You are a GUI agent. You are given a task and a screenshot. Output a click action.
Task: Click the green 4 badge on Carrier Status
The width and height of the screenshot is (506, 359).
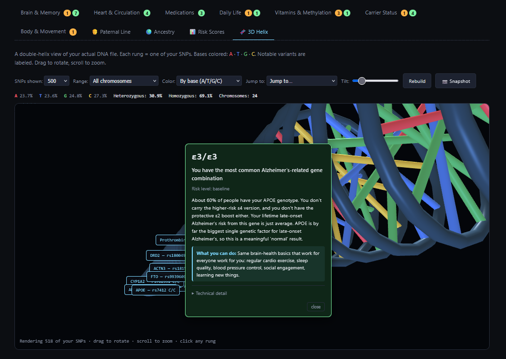coord(413,13)
